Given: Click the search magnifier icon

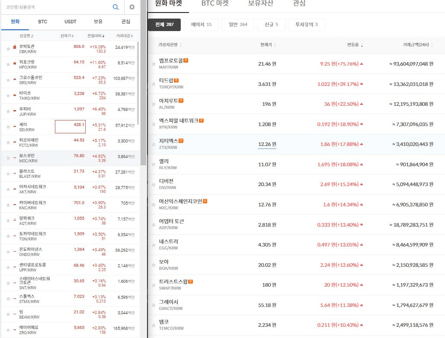Looking at the screenshot, I should coord(115,7).
